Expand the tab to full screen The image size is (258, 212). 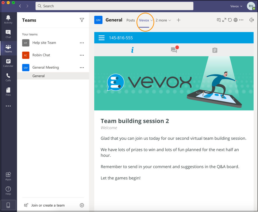point(224,20)
